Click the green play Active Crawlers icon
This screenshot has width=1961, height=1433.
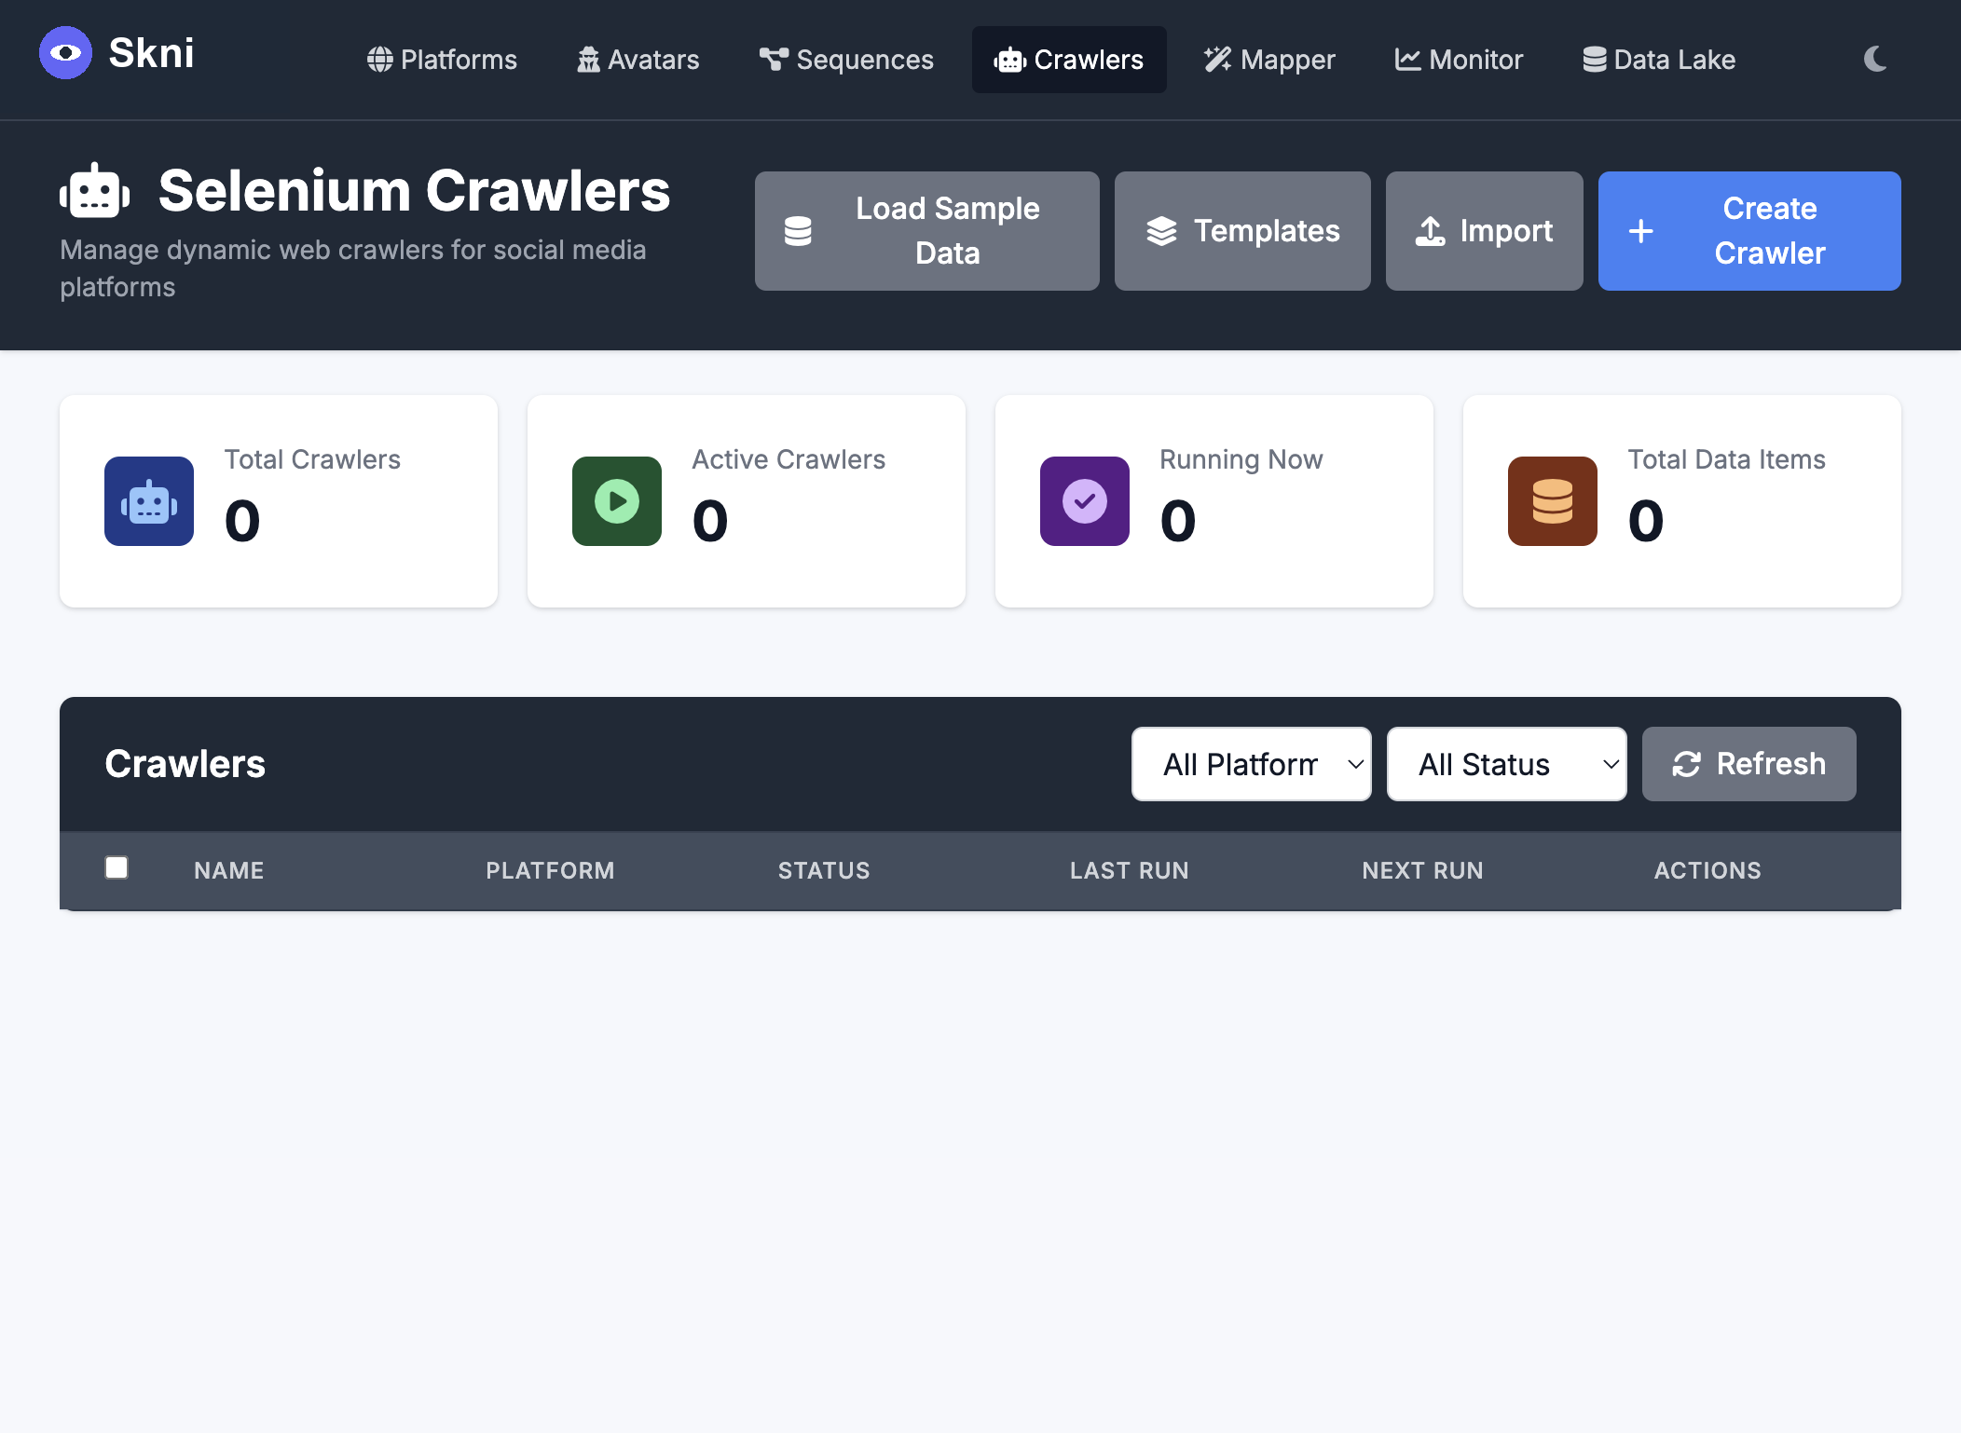click(617, 501)
